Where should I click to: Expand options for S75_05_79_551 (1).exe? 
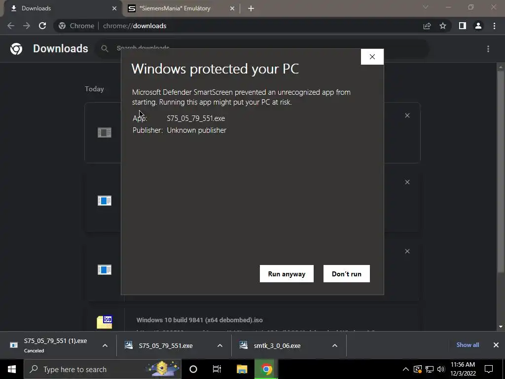pos(105,345)
